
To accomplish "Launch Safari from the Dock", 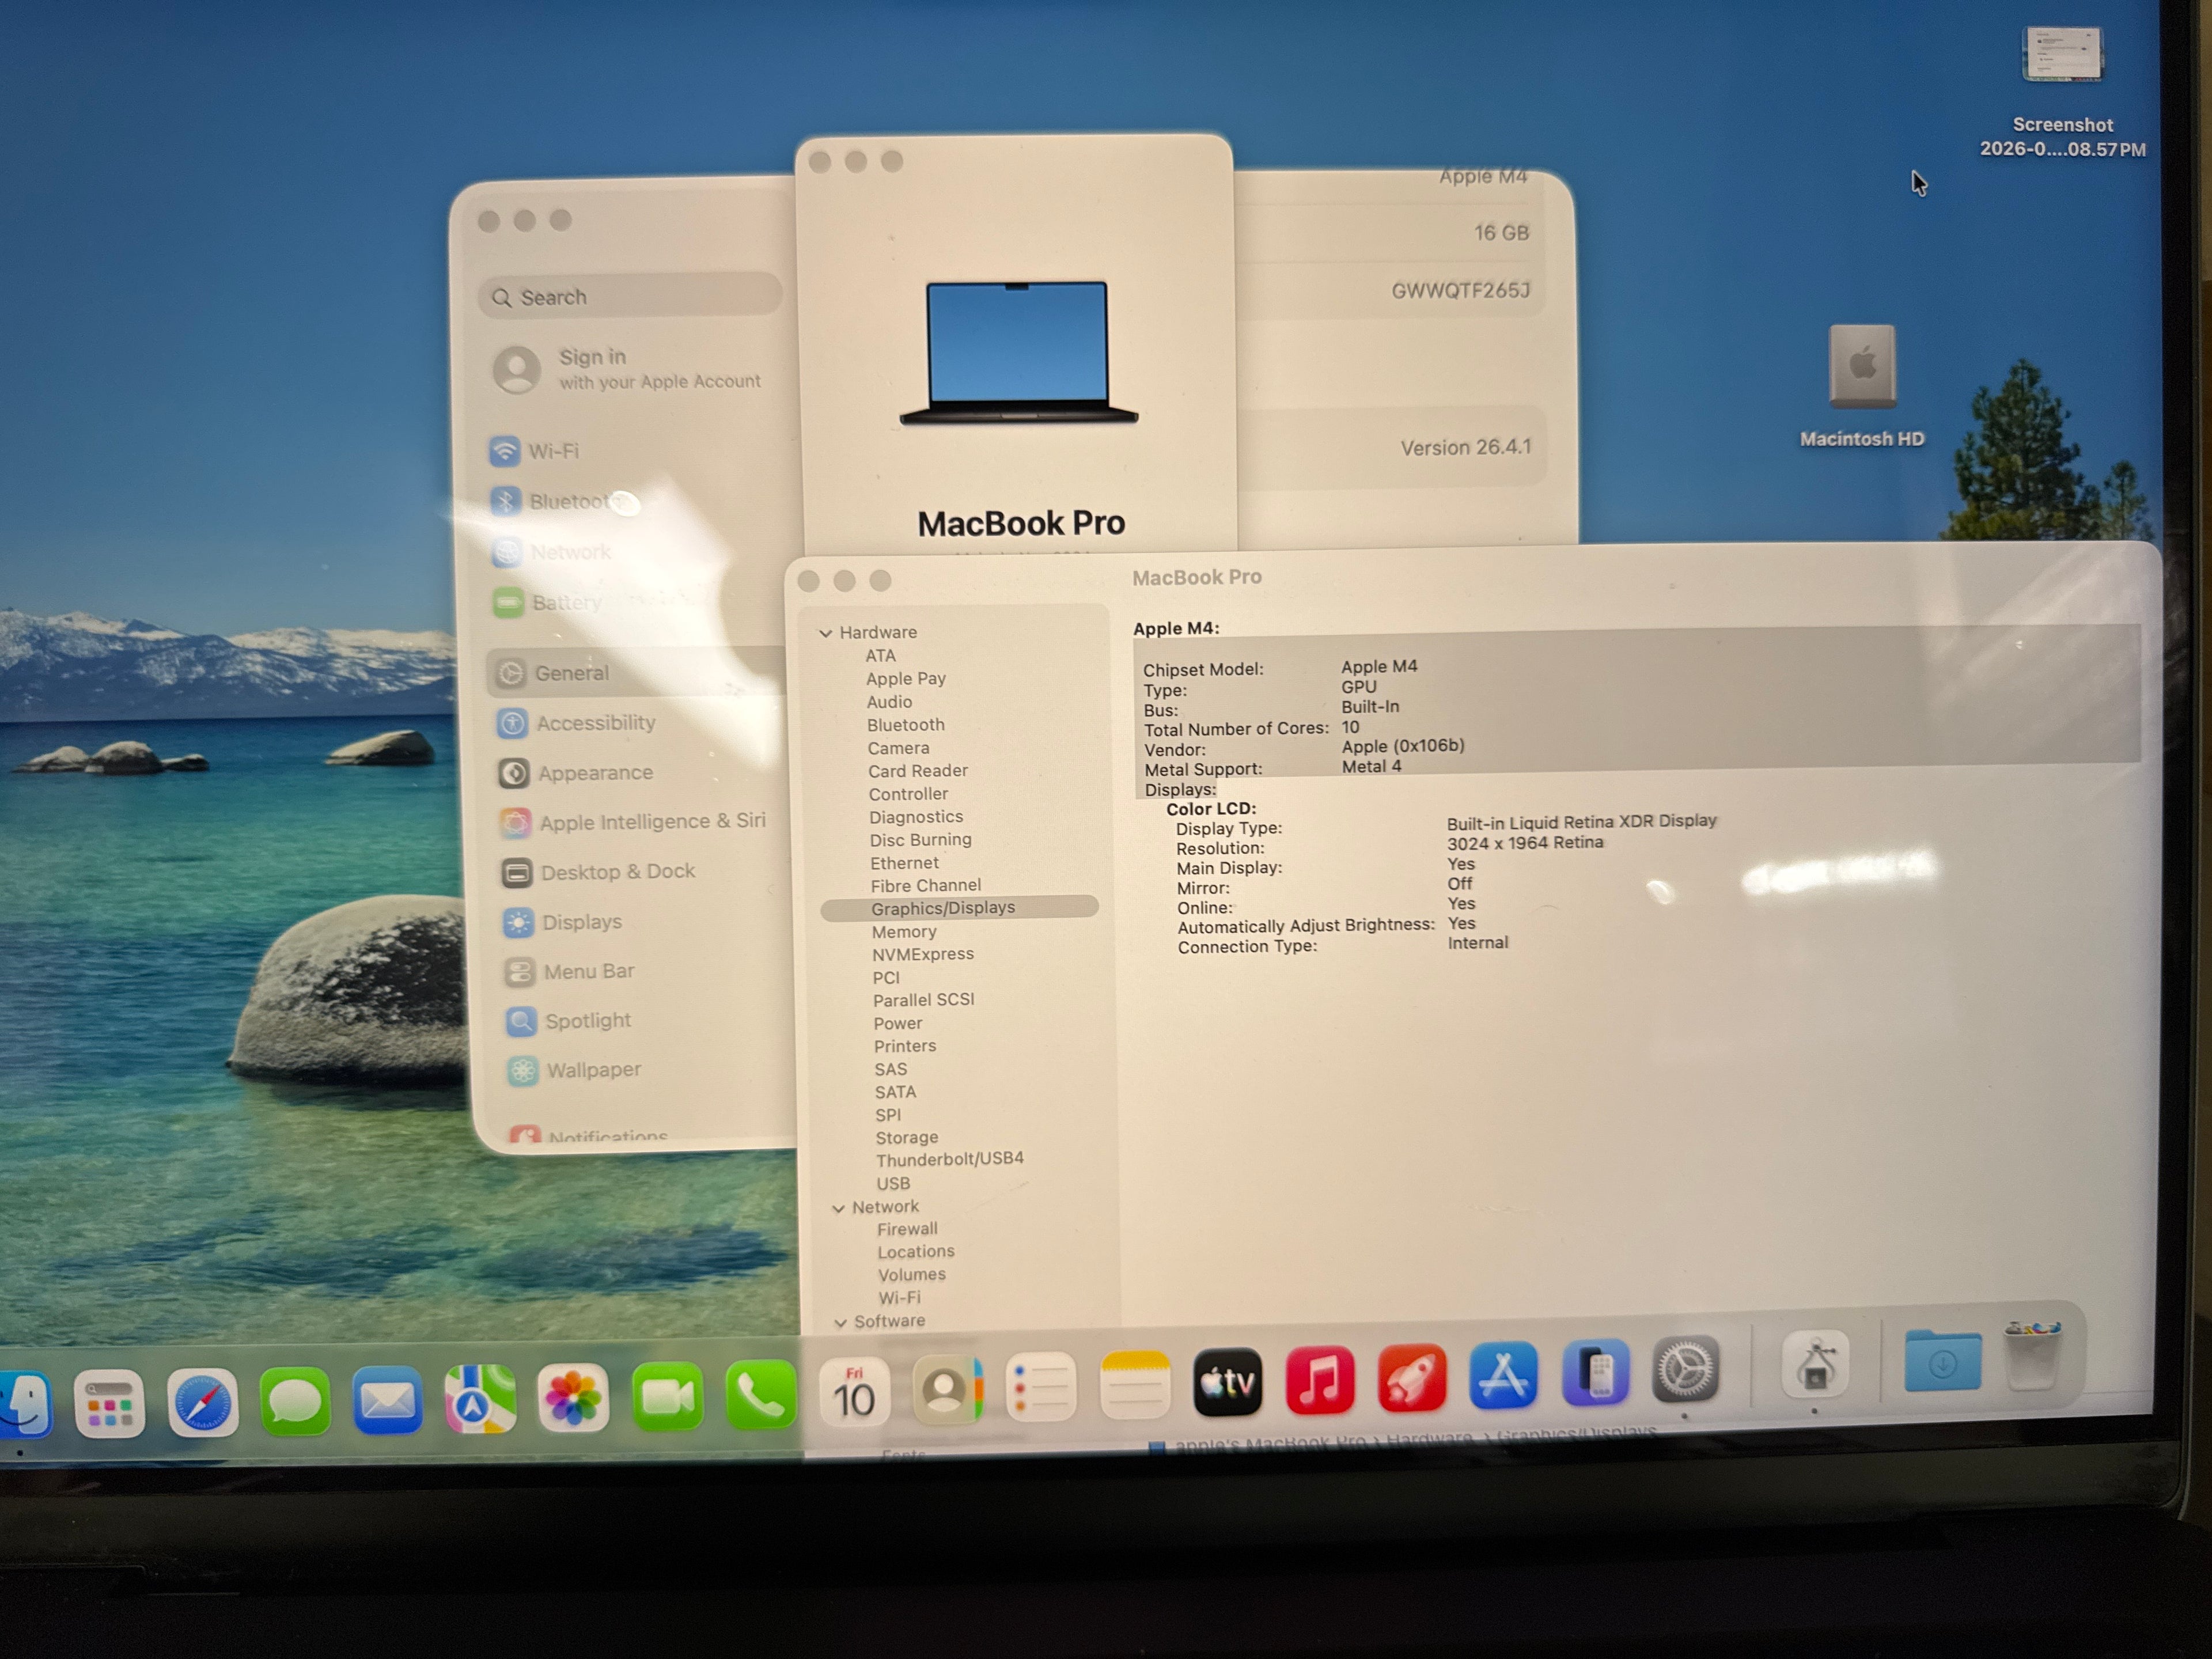I will tap(202, 1402).
